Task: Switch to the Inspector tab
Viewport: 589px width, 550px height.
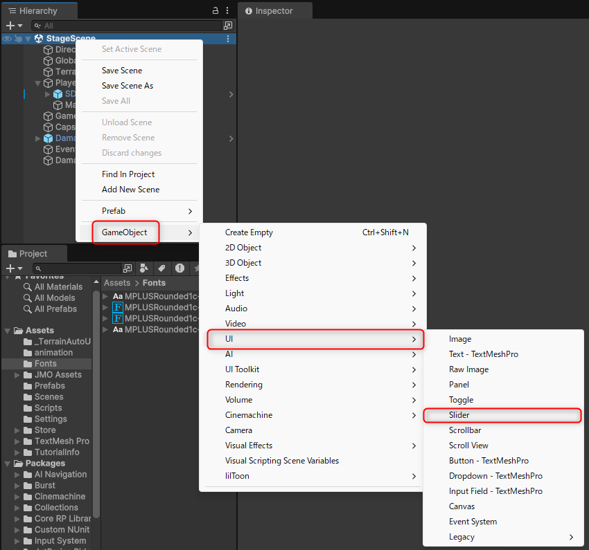Action: pos(274,11)
